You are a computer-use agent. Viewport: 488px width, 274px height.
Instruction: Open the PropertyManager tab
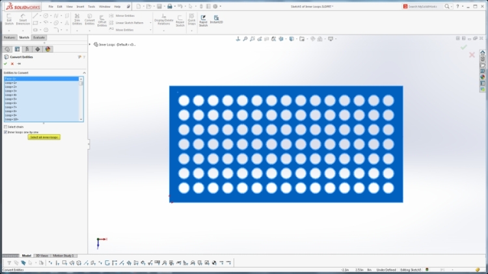17,49
